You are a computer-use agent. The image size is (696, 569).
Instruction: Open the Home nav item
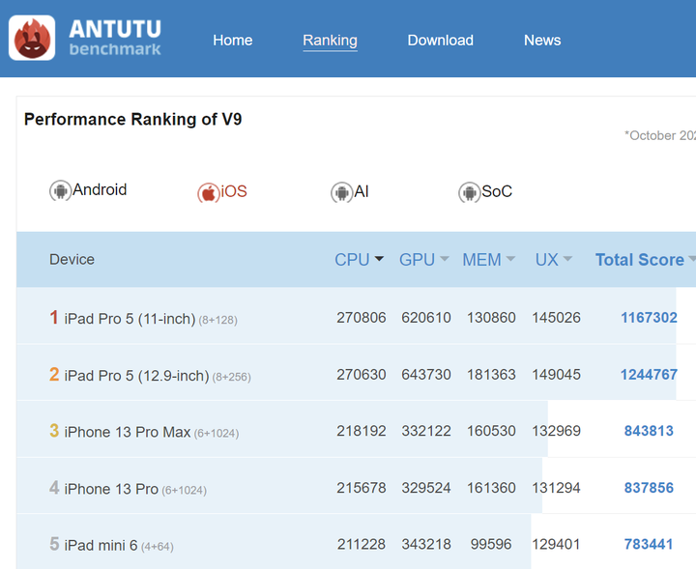point(233,41)
